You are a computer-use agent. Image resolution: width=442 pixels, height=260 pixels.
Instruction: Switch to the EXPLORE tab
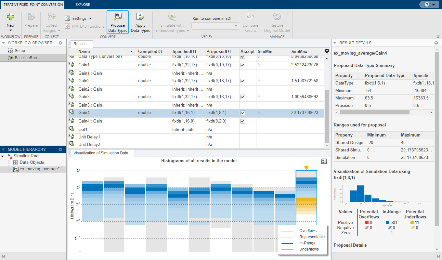tap(83, 5)
